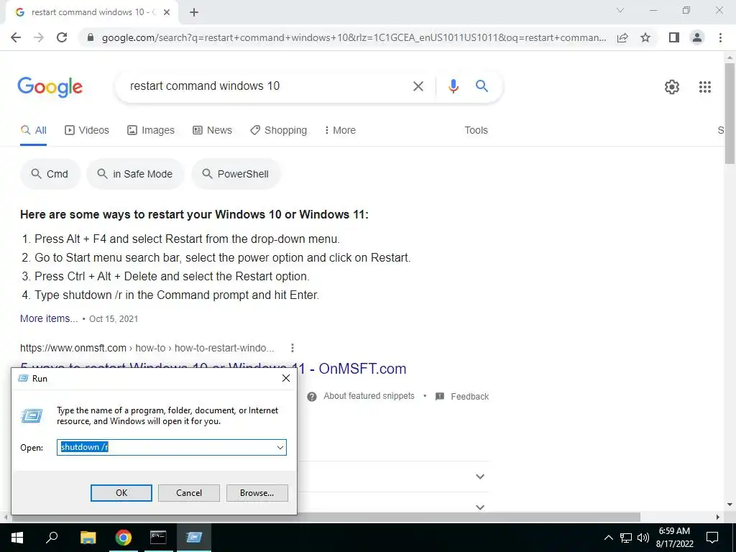Viewport: 736px width, 552px height.
Task: Click the Feedback flag icon
Action: [440, 397]
